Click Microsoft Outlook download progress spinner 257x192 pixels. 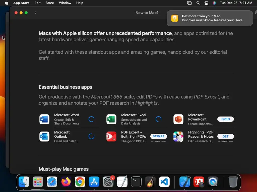[x=91, y=136]
